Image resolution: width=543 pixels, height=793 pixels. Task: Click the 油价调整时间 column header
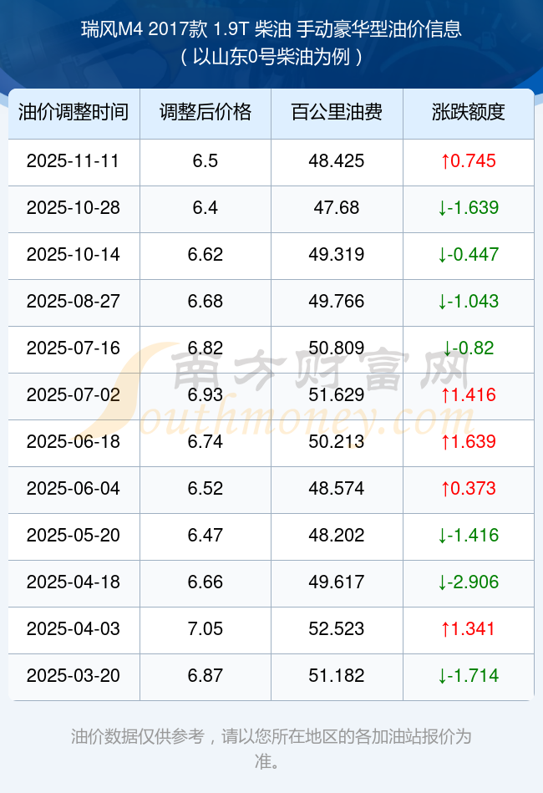click(x=74, y=113)
